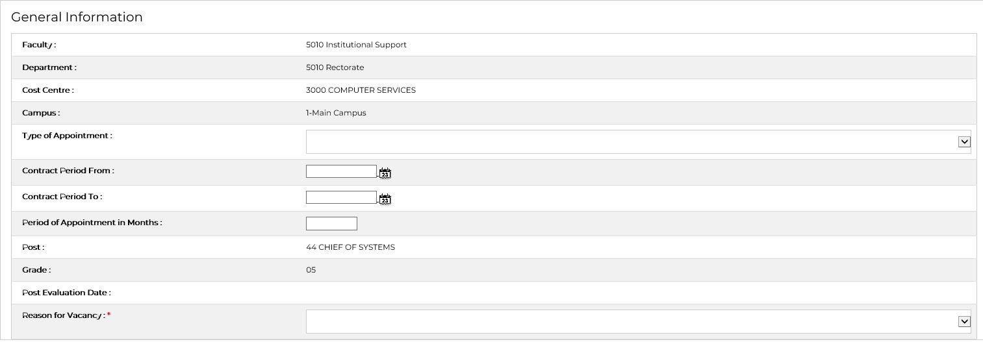Viewport: 983px width, 342px height.
Task: Click the 5010 Institutional Support value
Action: (x=356, y=45)
